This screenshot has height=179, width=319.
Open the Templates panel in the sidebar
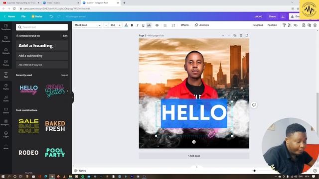coord(6,27)
